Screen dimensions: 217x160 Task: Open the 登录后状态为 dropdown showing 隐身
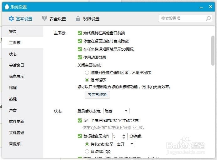116,111
